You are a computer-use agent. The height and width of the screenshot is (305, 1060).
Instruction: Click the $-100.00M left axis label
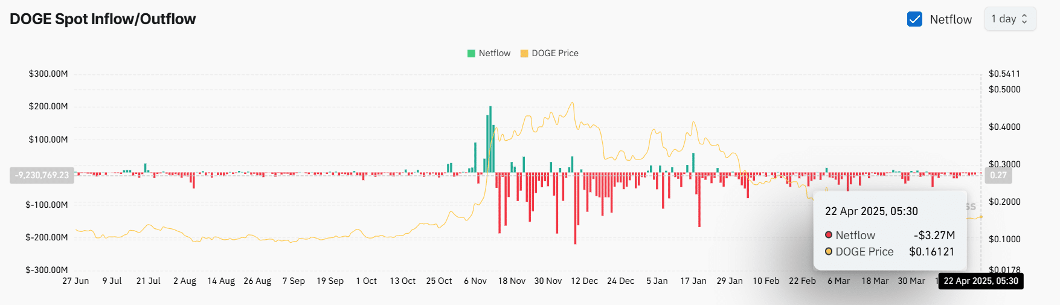pos(47,205)
